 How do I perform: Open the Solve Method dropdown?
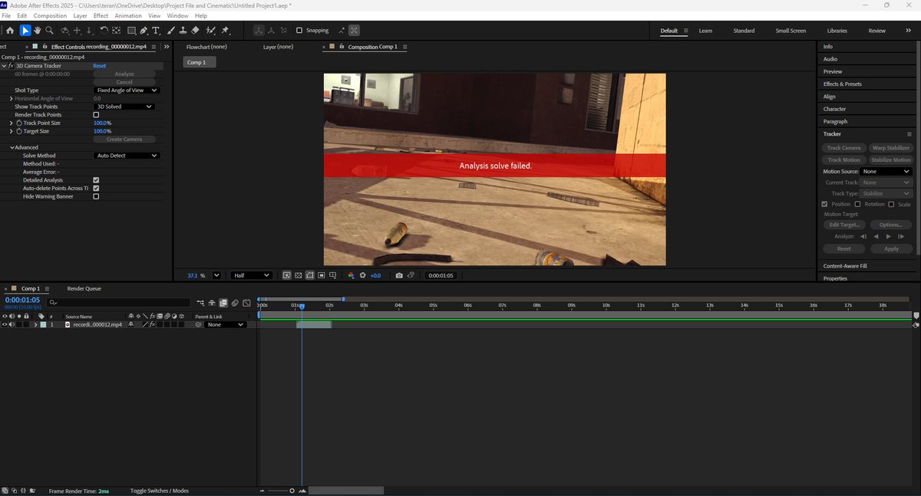[127, 156]
